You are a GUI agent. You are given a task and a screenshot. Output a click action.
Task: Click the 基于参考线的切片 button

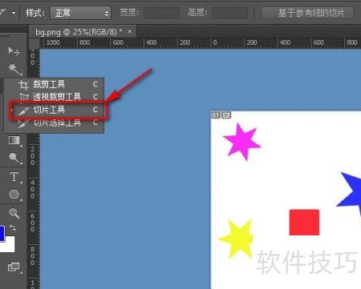[307, 13]
